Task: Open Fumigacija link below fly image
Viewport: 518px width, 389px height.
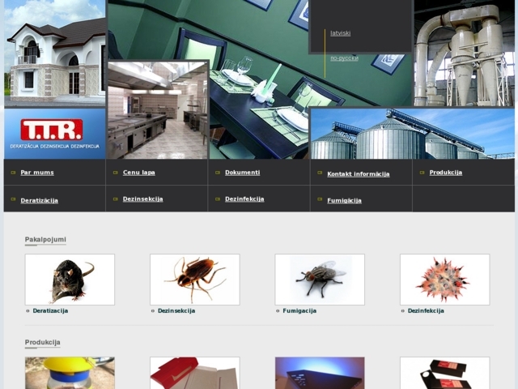Action: coord(299,310)
